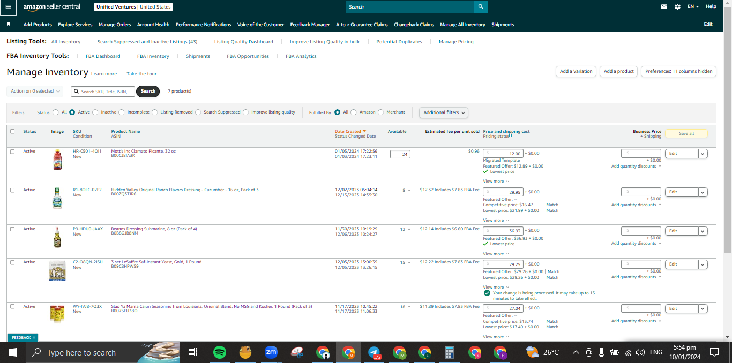Open the Slap Ya Mama seasoning thumbnail

57,314
